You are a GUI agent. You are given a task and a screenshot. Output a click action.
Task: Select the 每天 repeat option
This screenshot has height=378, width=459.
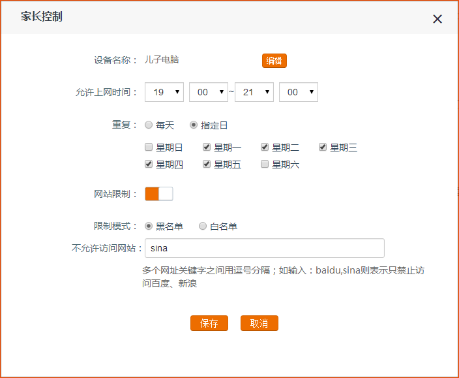click(x=149, y=125)
